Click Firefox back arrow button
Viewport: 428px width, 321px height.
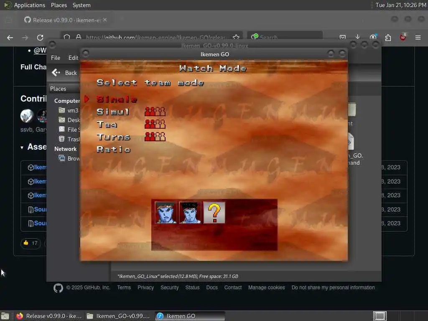pyautogui.click(x=10, y=38)
